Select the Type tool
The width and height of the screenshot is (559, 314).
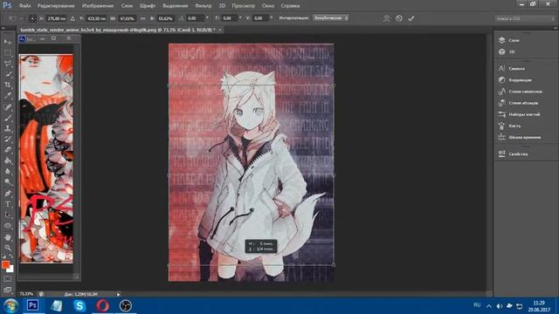(x=8, y=204)
